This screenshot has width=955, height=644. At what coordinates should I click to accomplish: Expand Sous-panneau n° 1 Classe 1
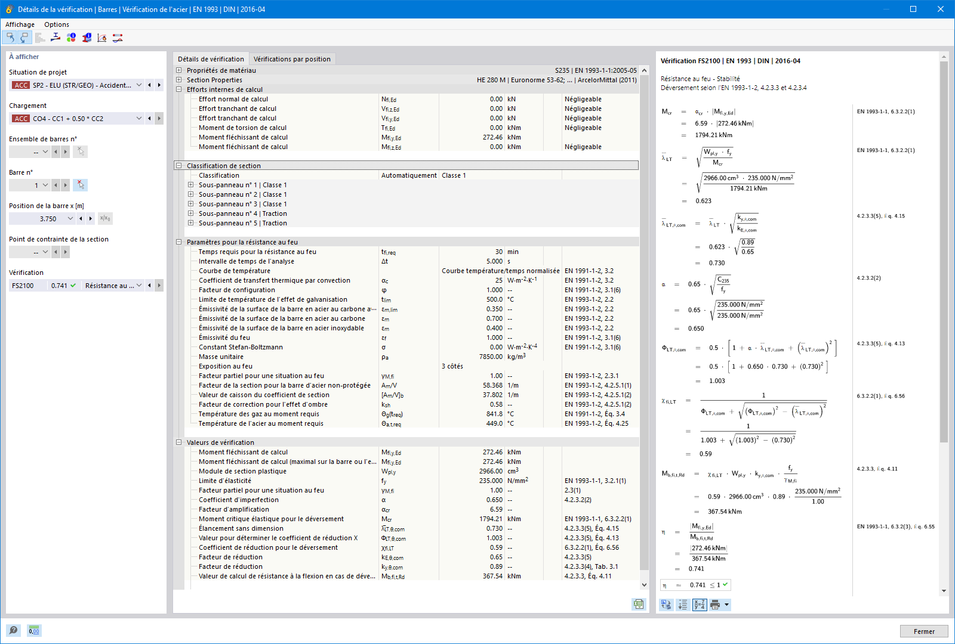[190, 185]
